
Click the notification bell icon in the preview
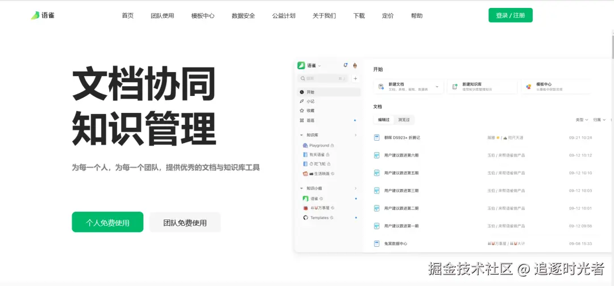click(346, 65)
